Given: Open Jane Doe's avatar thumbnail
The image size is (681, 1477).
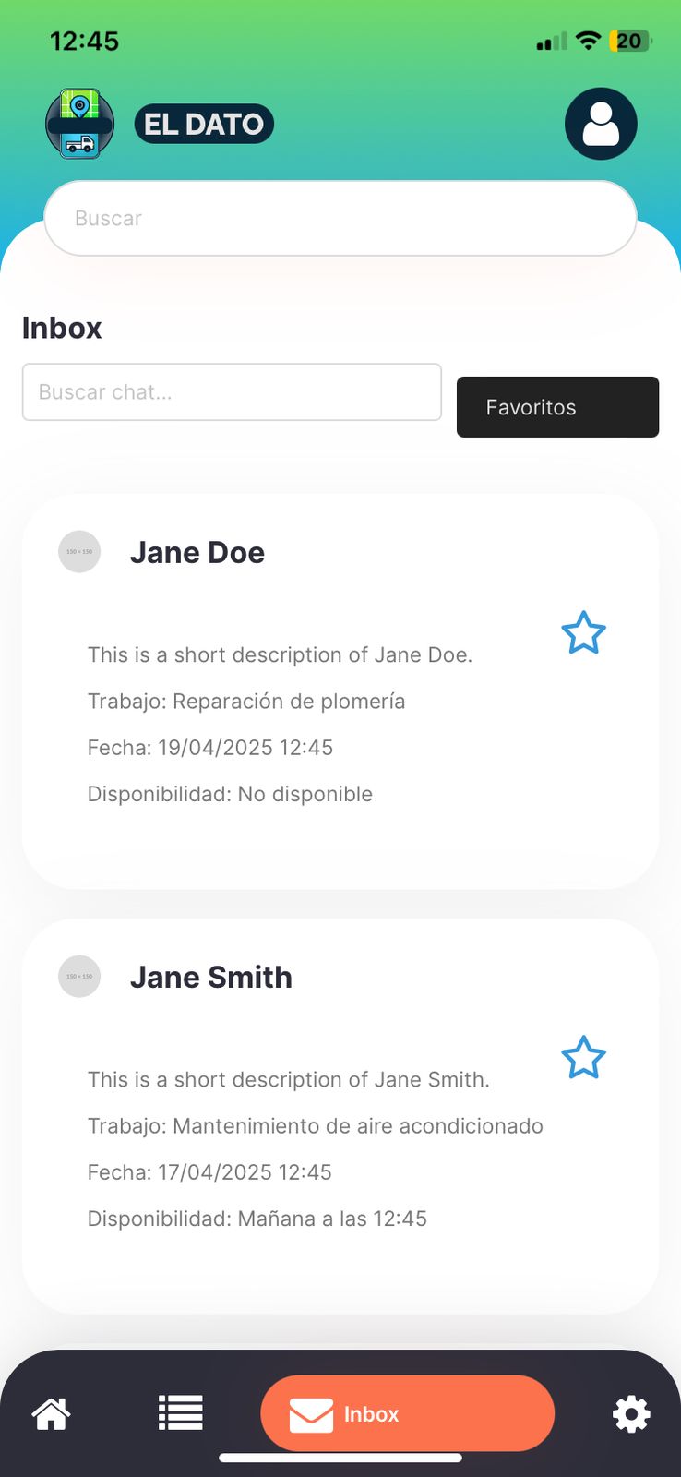Looking at the screenshot, I should pyautogui.click(x=79, y=552).
